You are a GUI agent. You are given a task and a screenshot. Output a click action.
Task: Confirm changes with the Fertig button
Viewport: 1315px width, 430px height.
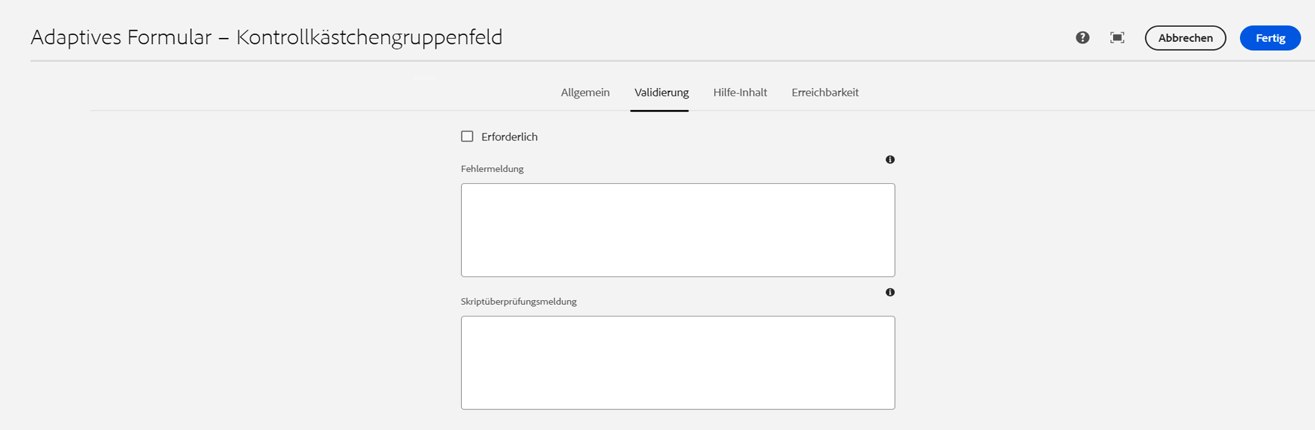point(1270,38)
